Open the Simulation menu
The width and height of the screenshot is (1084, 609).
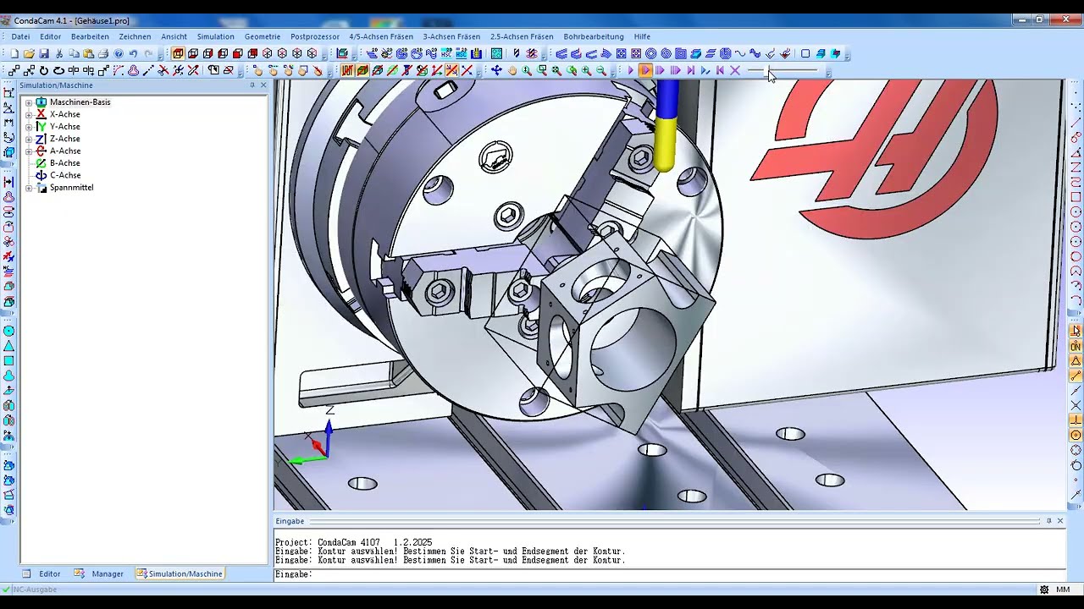click(x=215, y=36)
